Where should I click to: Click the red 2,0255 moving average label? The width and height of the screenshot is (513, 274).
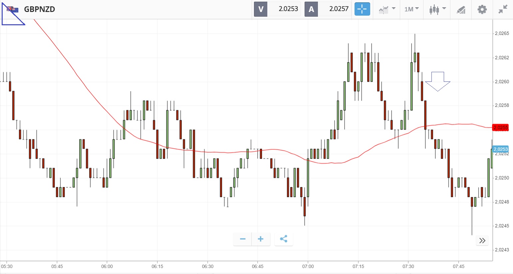point(500,128)
